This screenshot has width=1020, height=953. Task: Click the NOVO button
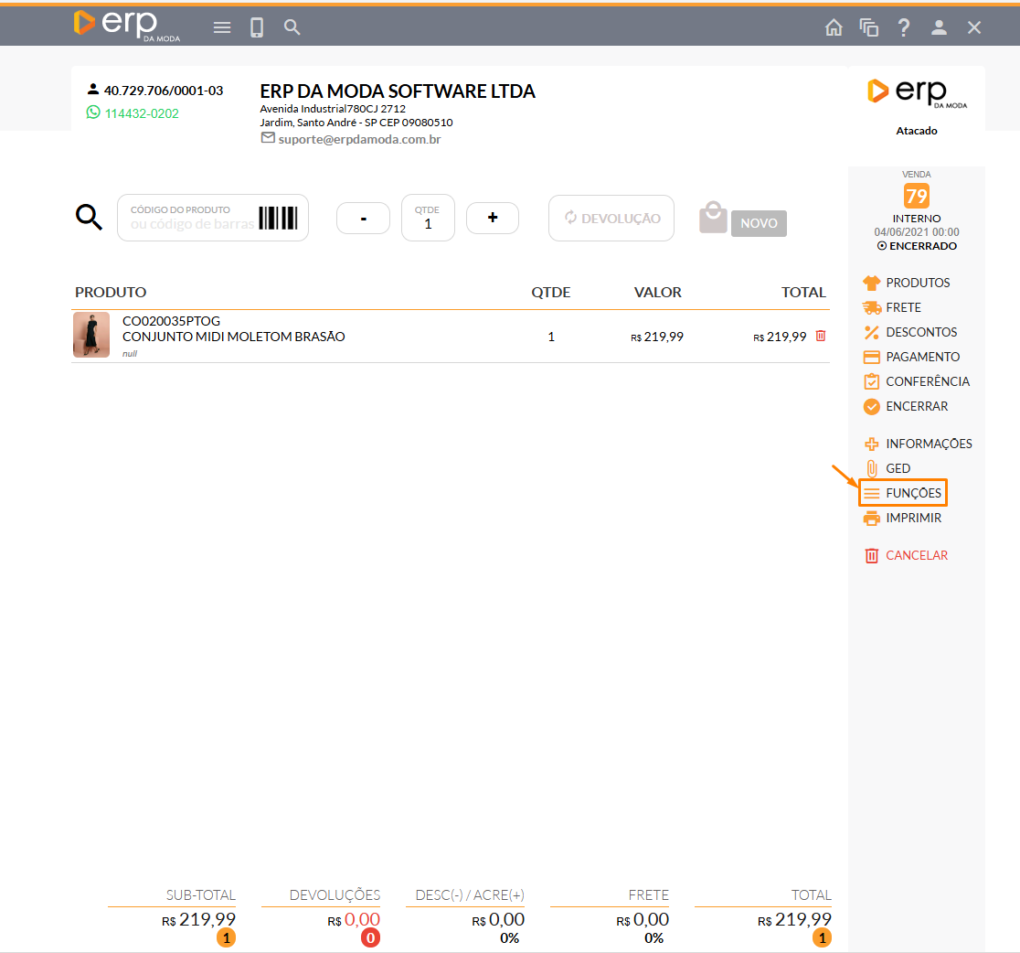click(758, 223)
